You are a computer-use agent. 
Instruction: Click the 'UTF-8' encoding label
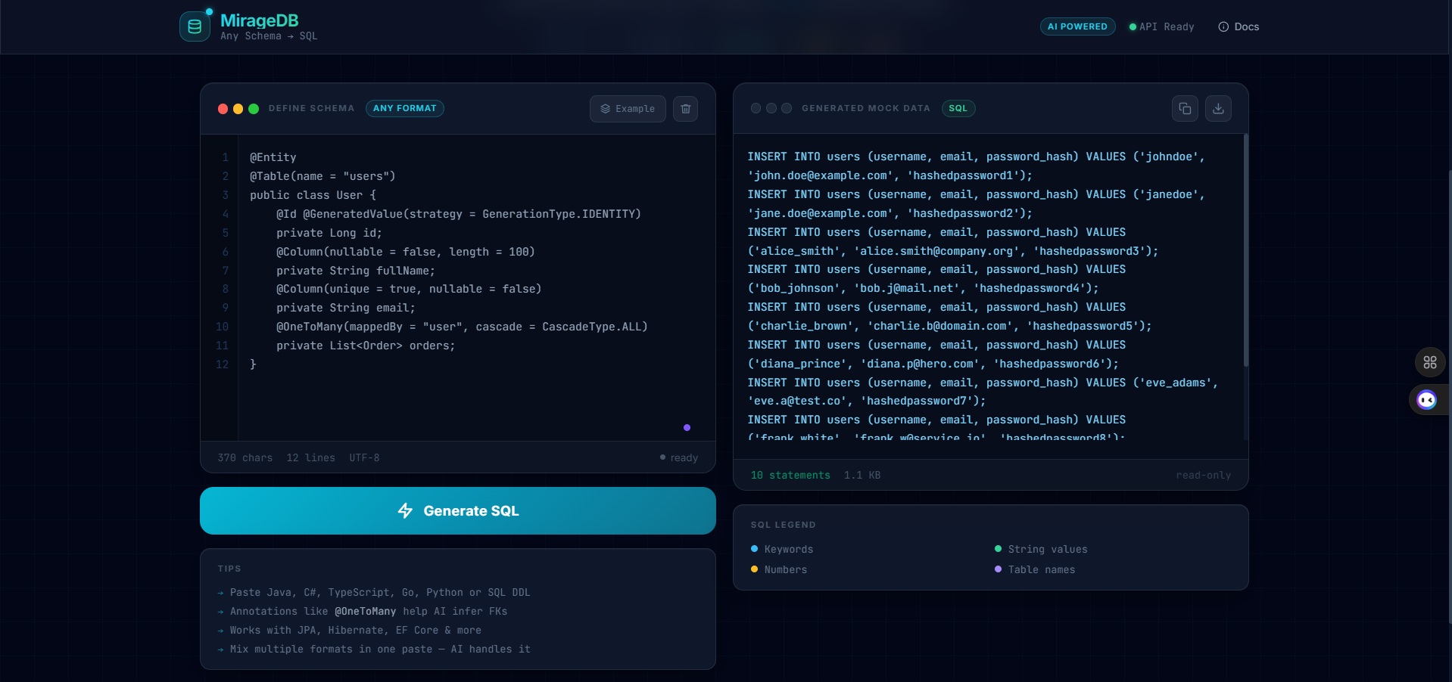pos(365,457)
